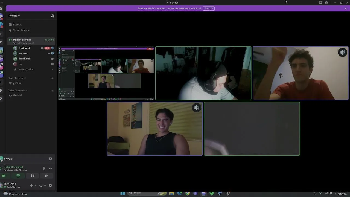Click the Trevi_Wrld user profile panel
The width and height of the screenshot is (350, 197).
(14, 185)
